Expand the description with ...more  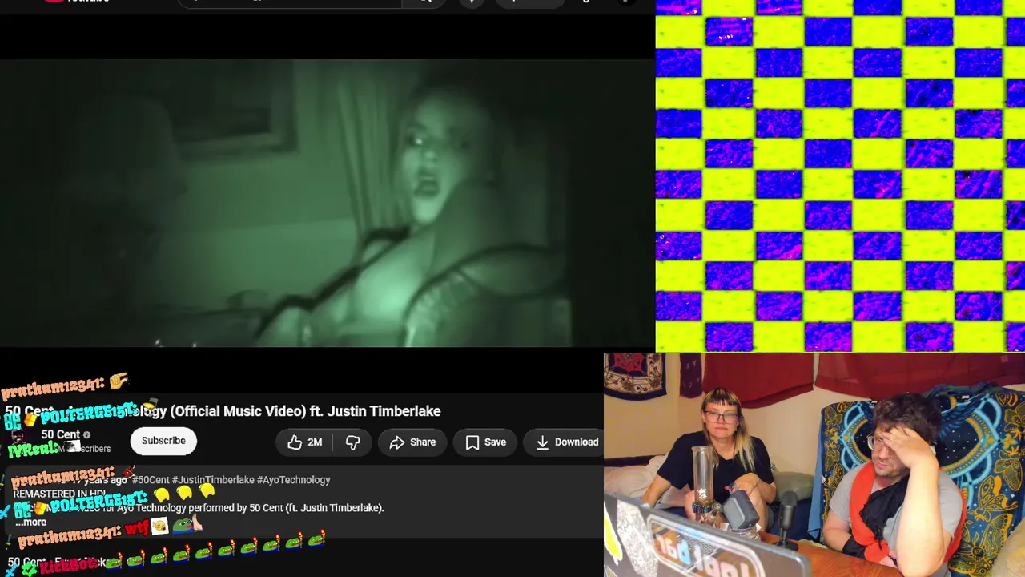pos(30,522)
